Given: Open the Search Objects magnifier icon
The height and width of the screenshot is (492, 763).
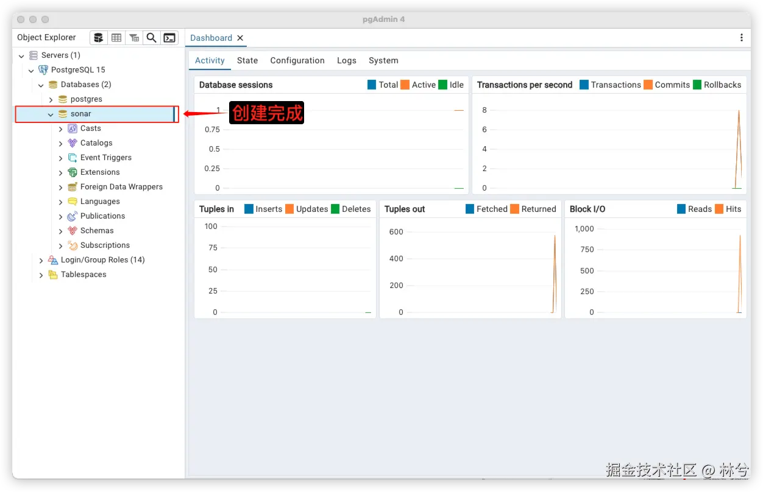Looking at the screenshot, I should (x=152, y=38).
